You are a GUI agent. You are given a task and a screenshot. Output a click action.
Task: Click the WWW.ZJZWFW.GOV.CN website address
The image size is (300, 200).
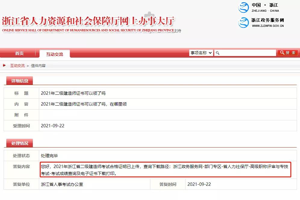click(x=268, y=26)
